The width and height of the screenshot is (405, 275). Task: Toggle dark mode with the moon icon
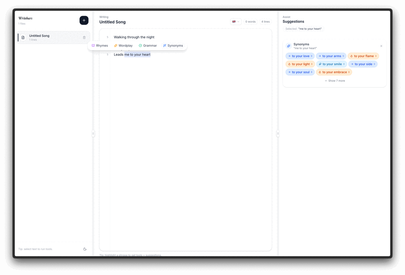pos(84,249)
